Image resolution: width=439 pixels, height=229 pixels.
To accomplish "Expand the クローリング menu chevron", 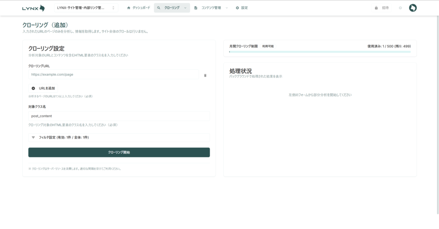I will (x=185, y=8).
